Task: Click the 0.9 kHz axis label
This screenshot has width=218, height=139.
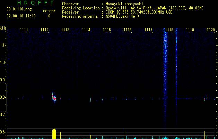Action: tap(2, 80)
